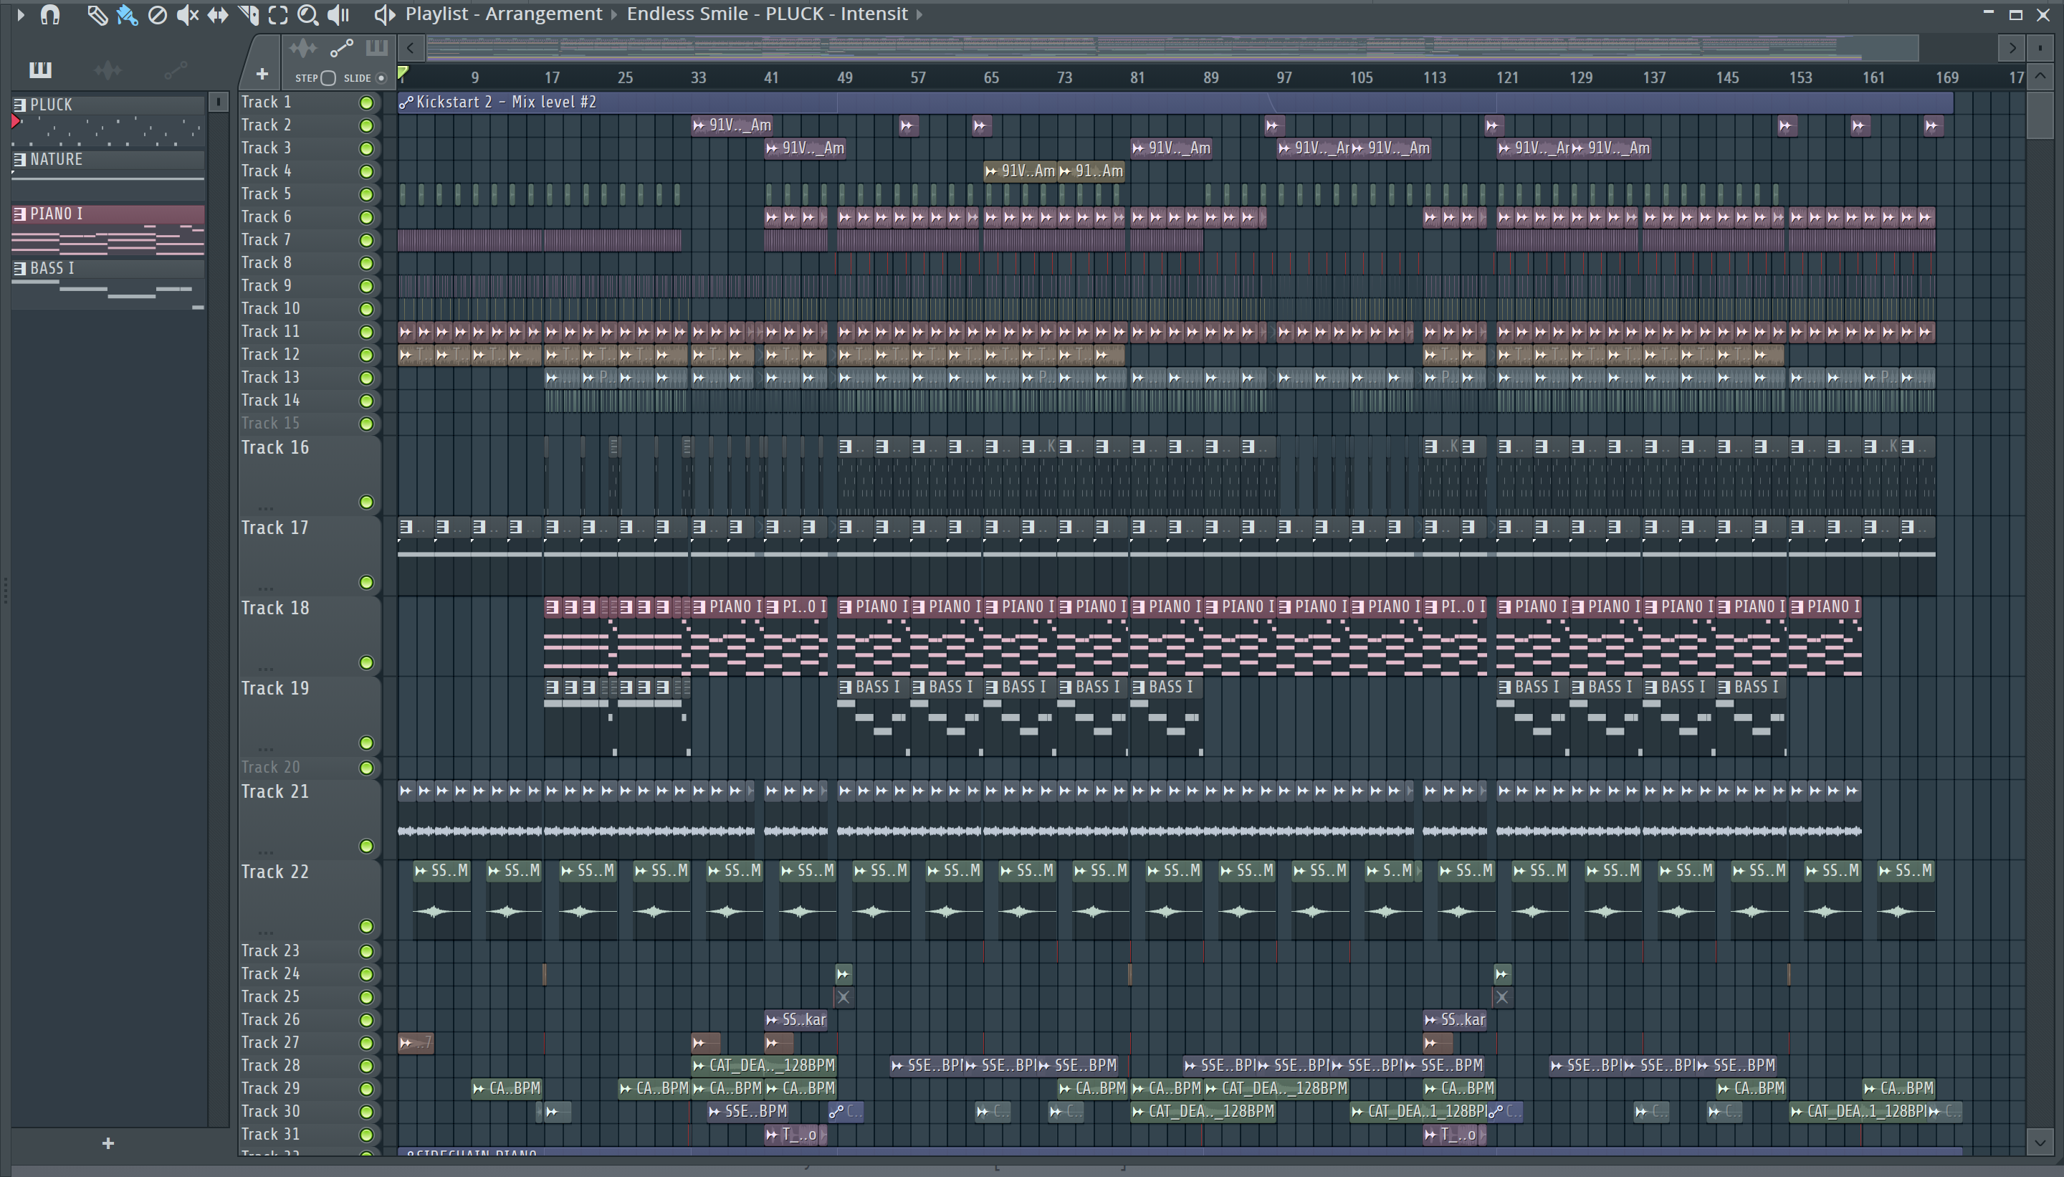Click three dots under Track 16
Viewport: 2064px width, 1177px height.
(265, 508)
